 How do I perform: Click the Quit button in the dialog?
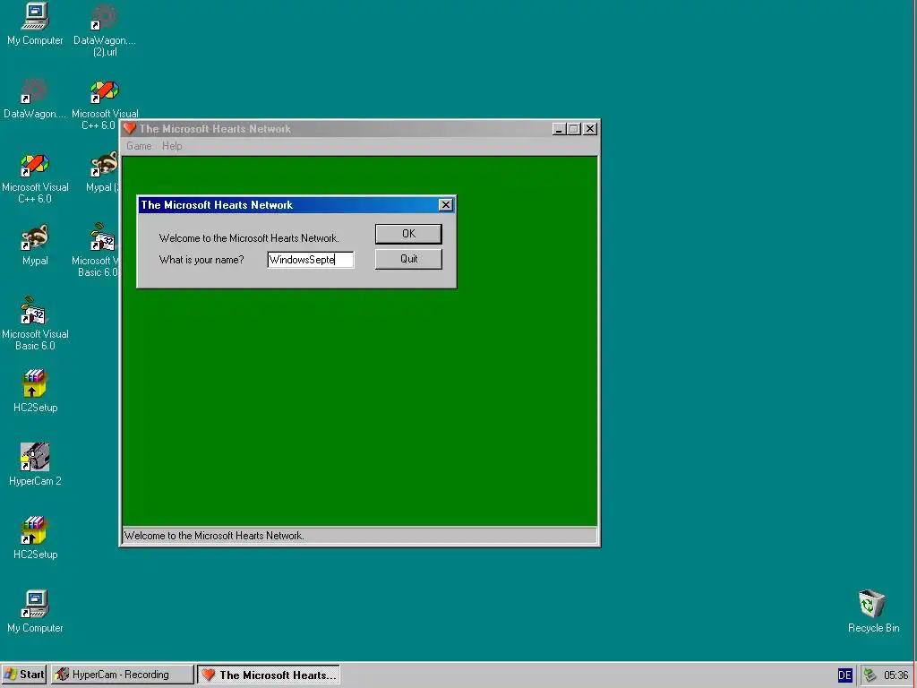(408, 259)
